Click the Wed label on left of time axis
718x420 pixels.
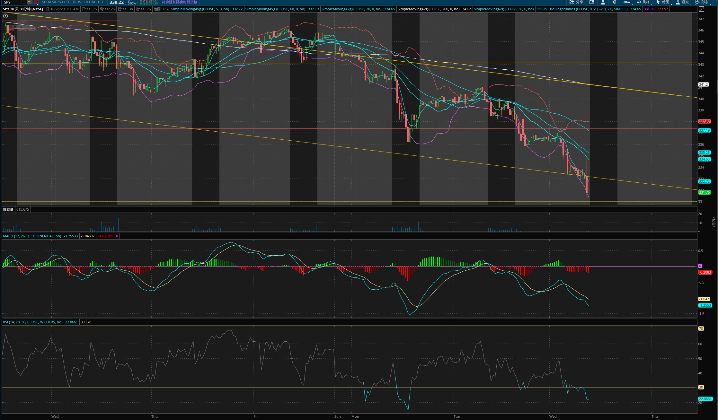pos(55,416)
